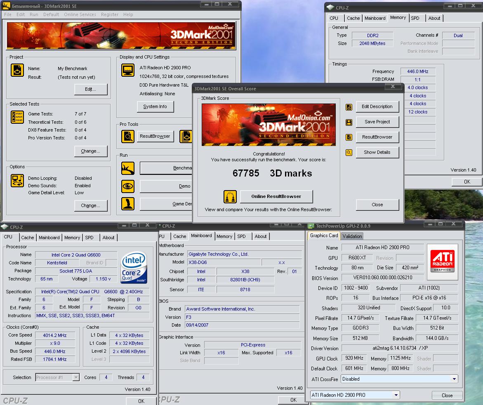This screenshot has height=405, width=483.
Task: Open the Edit menu in 3DMark2001
Action: tap(21, 14)
